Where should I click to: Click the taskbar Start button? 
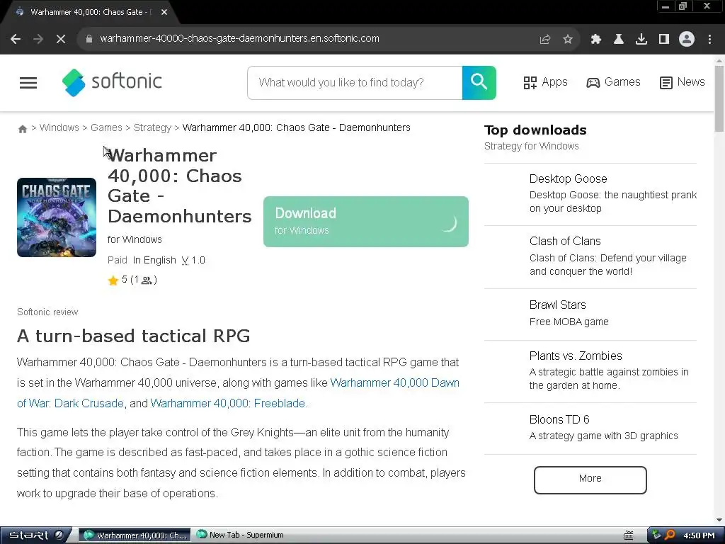35,535
